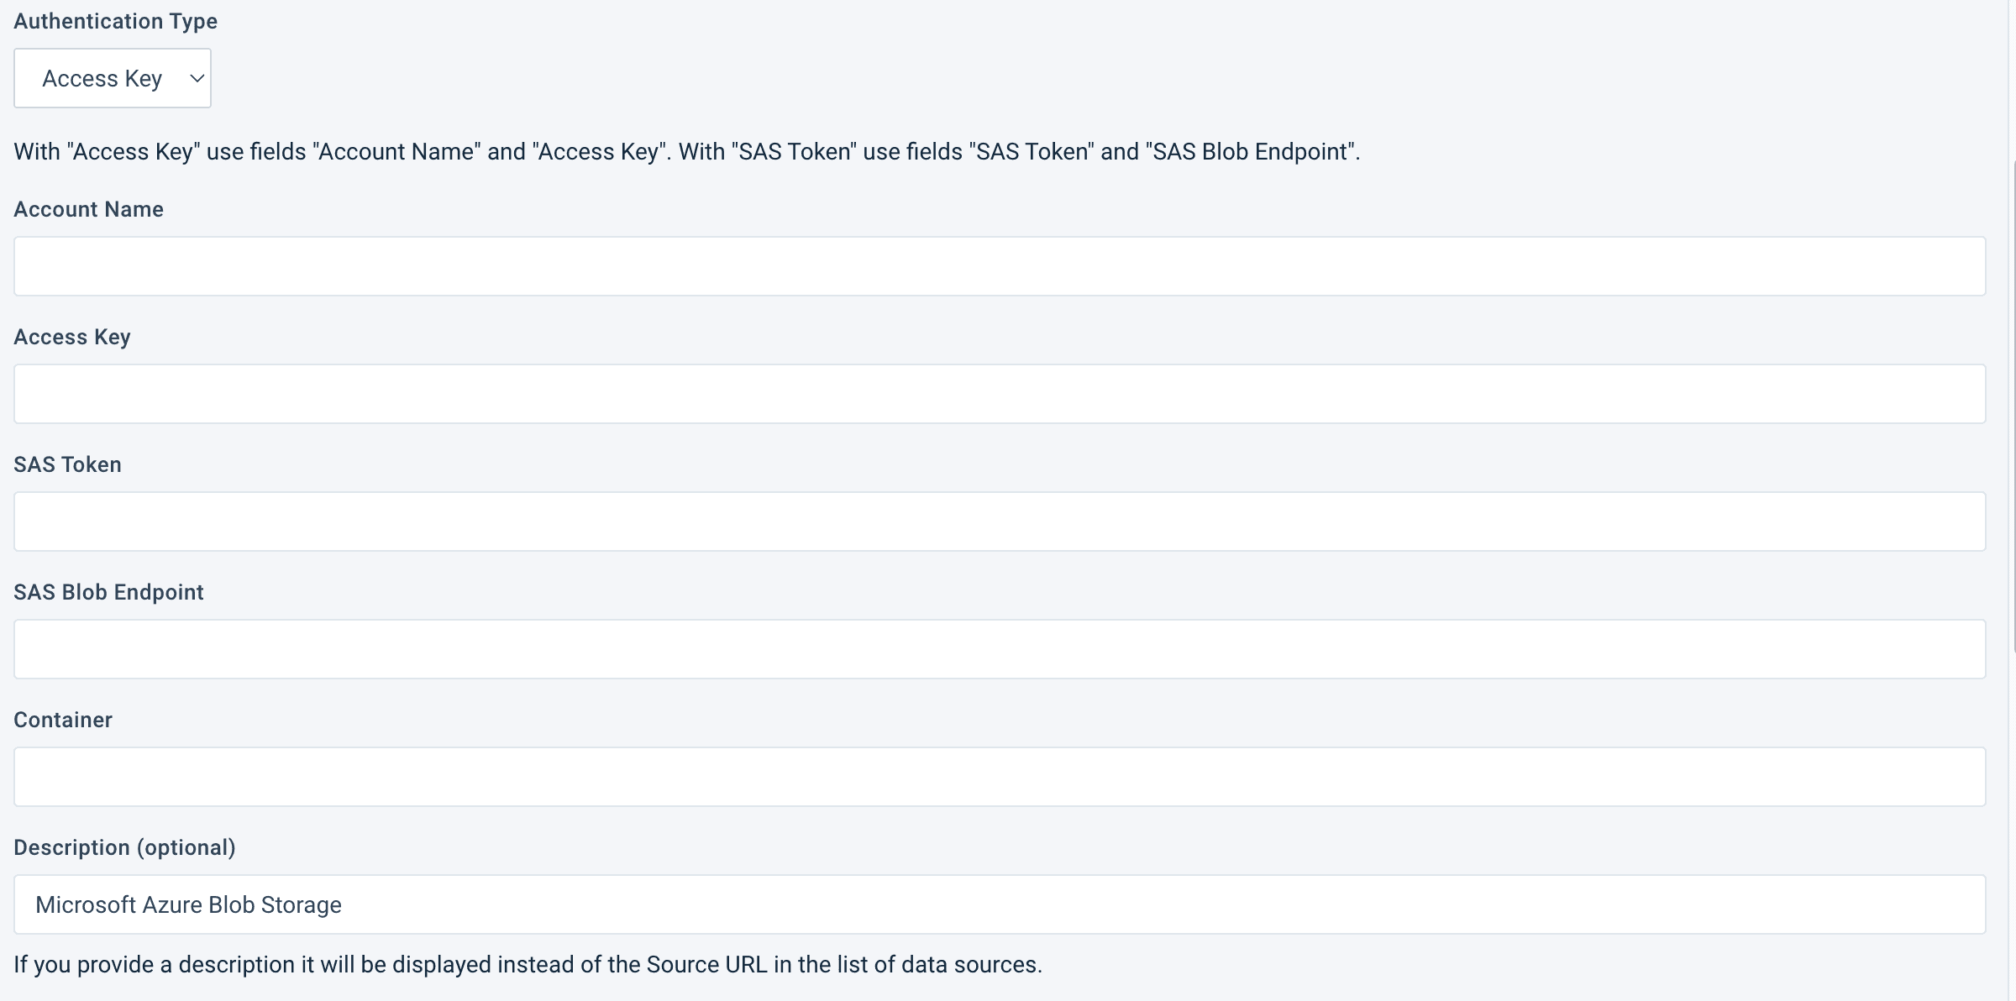Click the "Microsoft Azure Blob Storage" text

tap(188, 904)
